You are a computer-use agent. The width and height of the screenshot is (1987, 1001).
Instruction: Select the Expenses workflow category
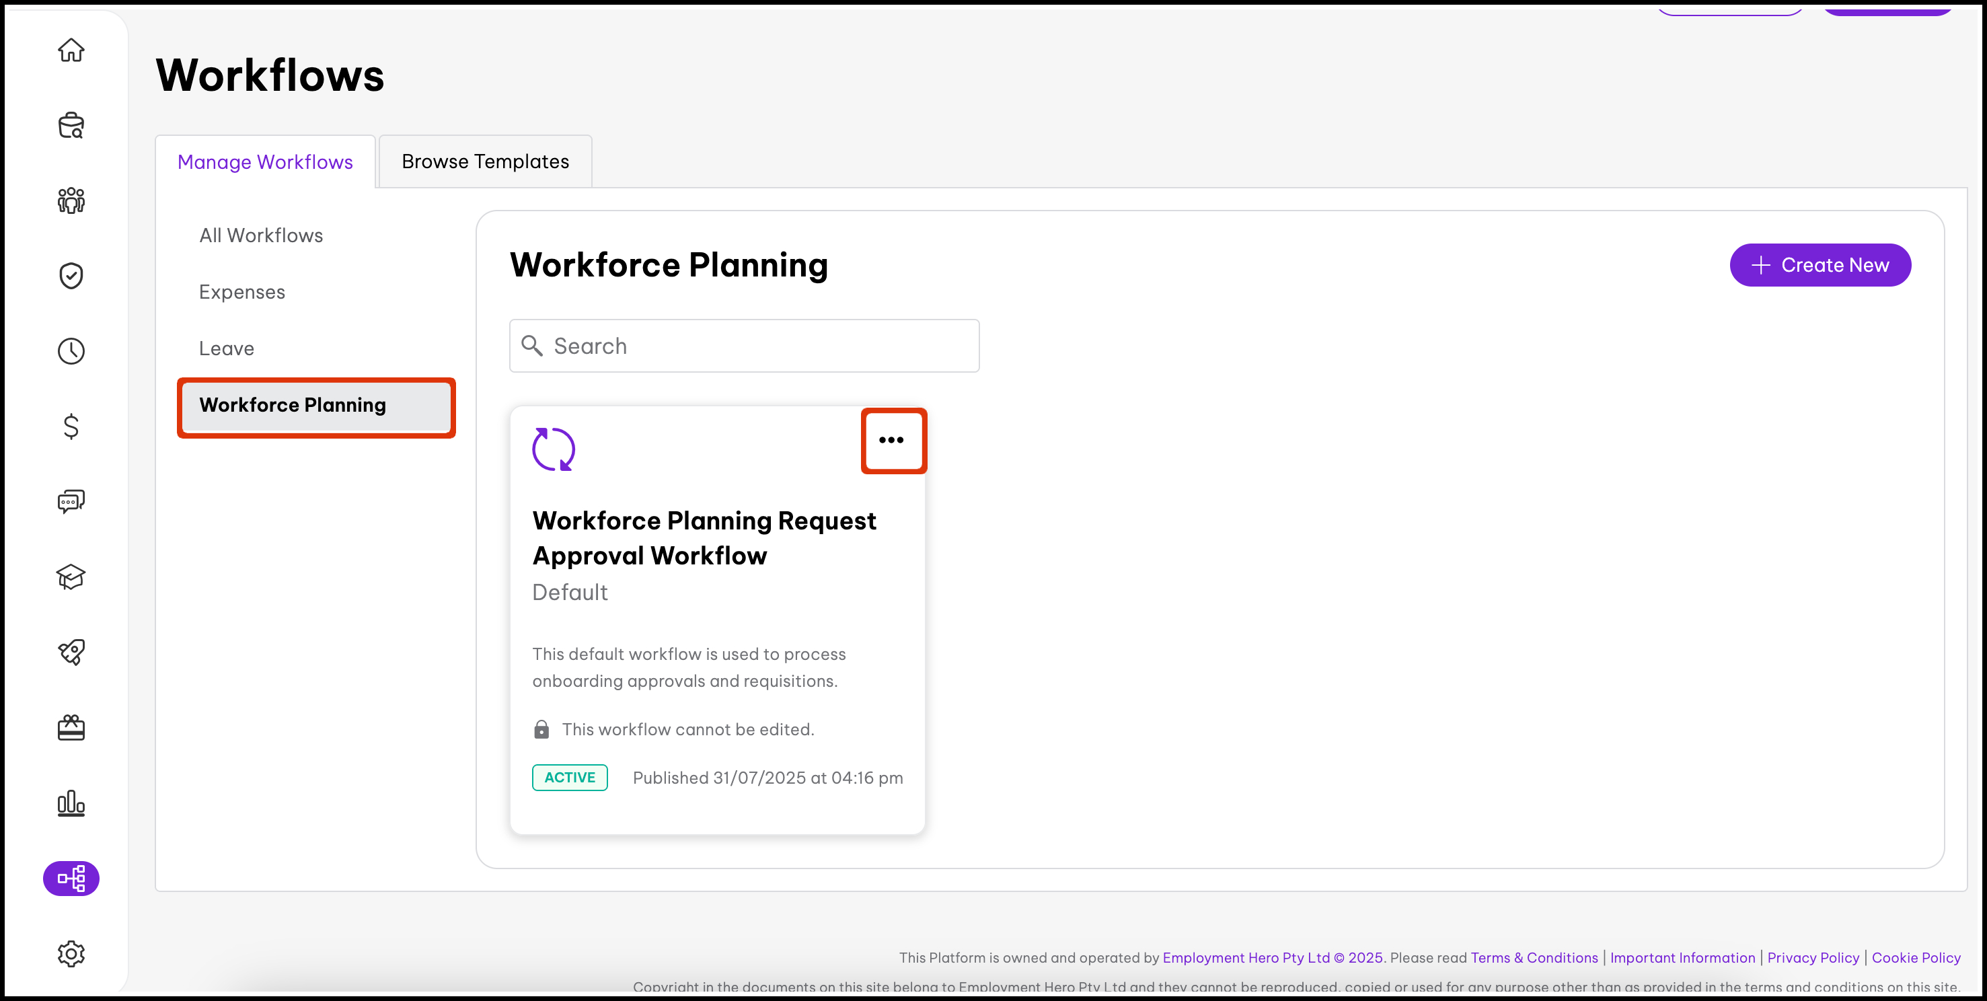(241, 291)
